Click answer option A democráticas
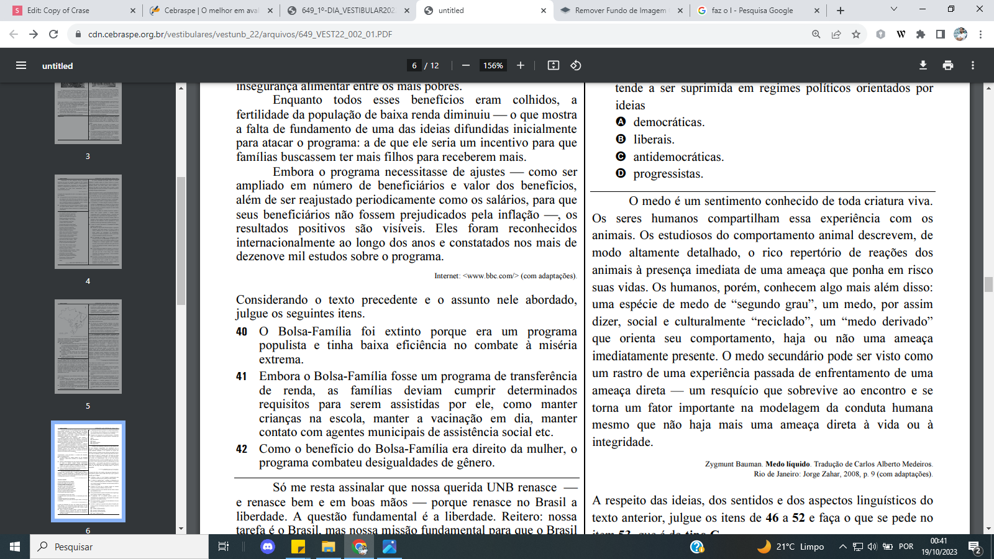 660,122
